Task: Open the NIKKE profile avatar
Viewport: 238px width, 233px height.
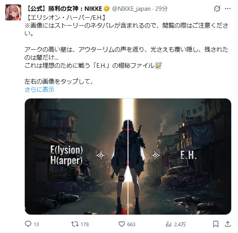Action: (13, 12)
